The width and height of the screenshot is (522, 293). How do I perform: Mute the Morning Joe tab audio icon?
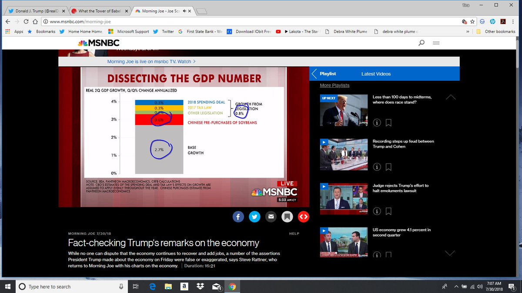pyautogui.click(x=185, y=11)
